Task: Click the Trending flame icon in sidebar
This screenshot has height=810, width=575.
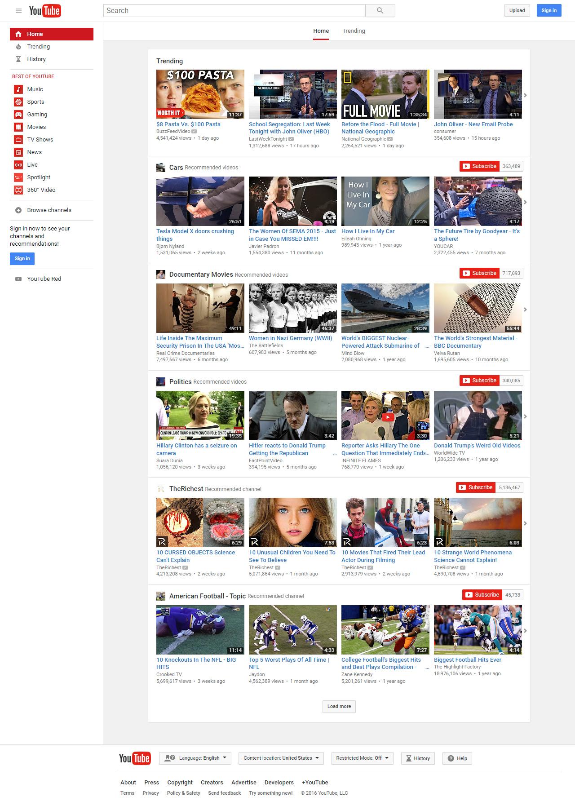Action: tap(18, 46)
